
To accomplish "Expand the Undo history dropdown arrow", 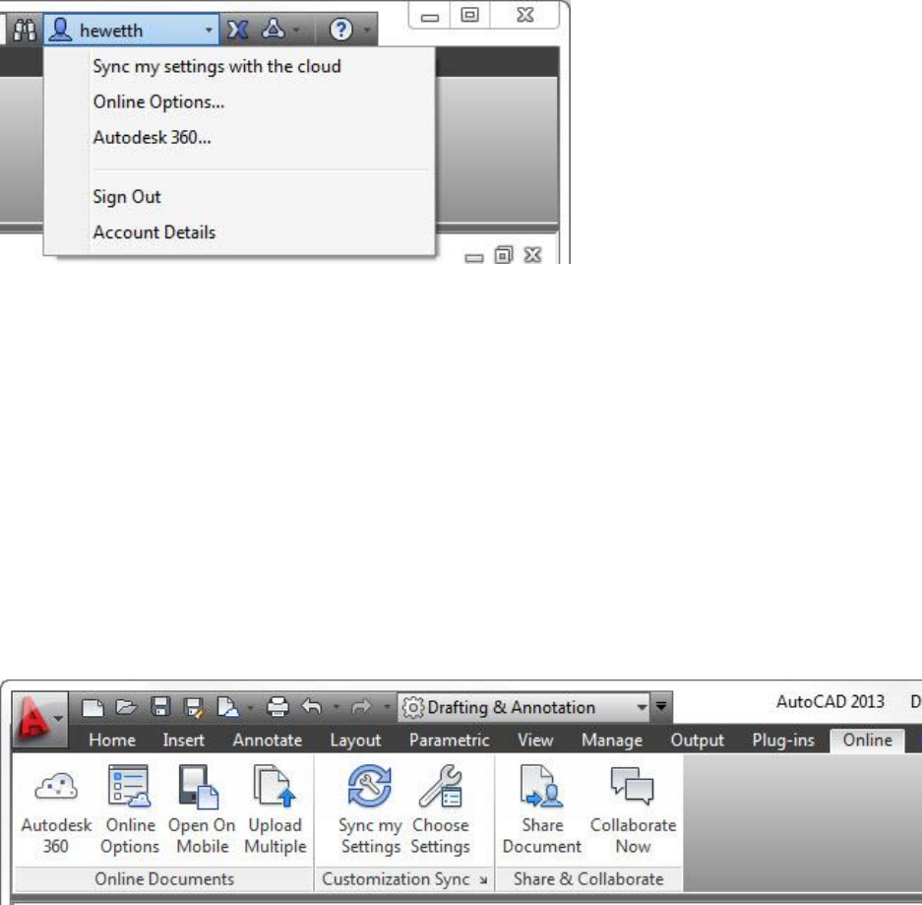I will click(x=337, y=706).
